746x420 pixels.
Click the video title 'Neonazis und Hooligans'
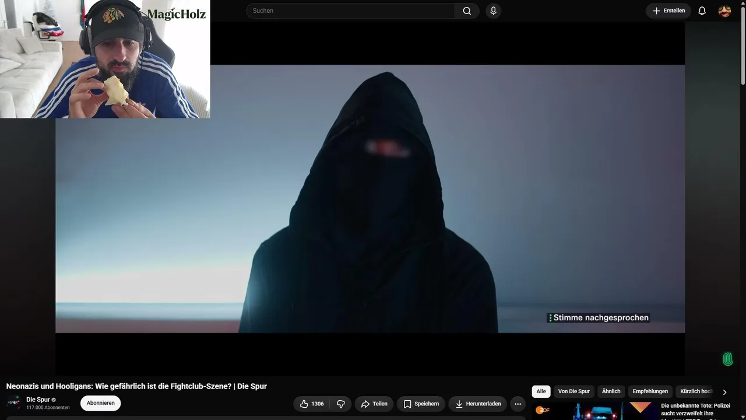point(136,386)
